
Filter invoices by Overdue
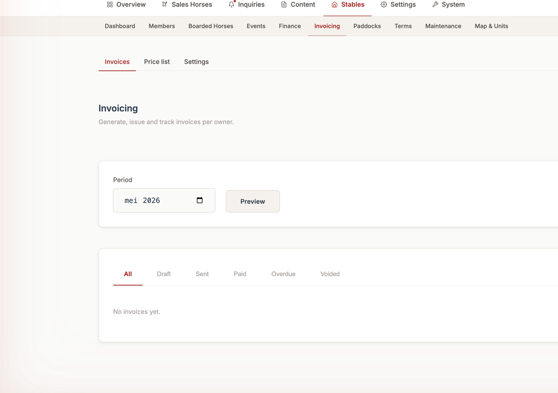283,274
